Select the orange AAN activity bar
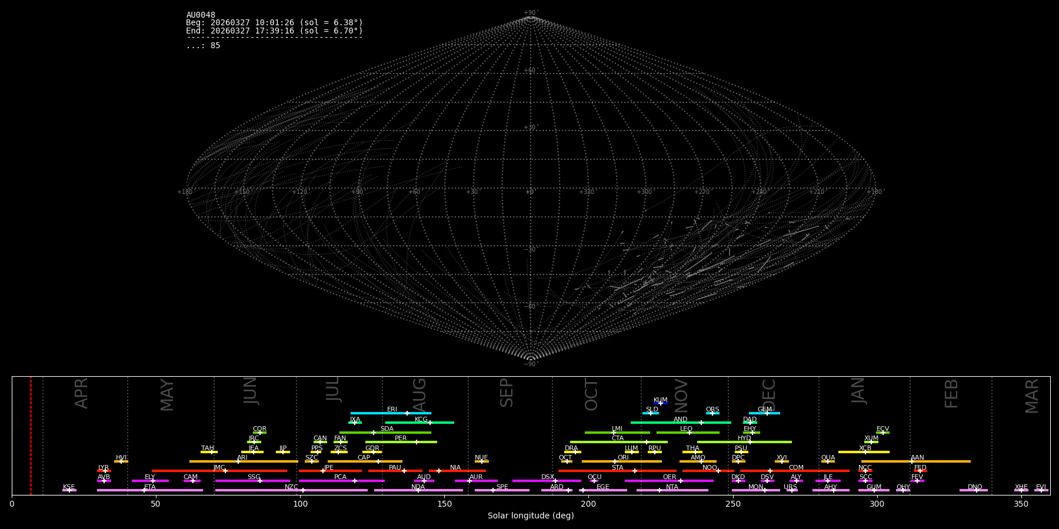 pyautogui.click(x=916, y=461)
